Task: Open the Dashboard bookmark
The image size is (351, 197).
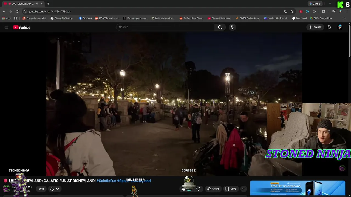Action: coord(299,18)
